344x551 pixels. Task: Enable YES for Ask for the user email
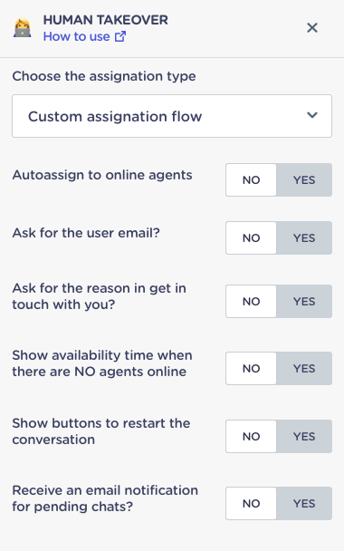[x=304, y=238]
